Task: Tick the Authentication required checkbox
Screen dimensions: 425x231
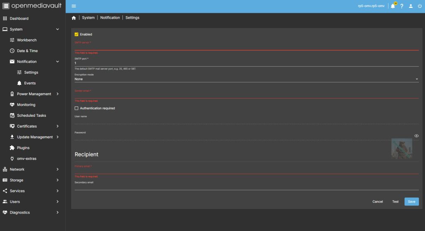Action: [76, 108]
